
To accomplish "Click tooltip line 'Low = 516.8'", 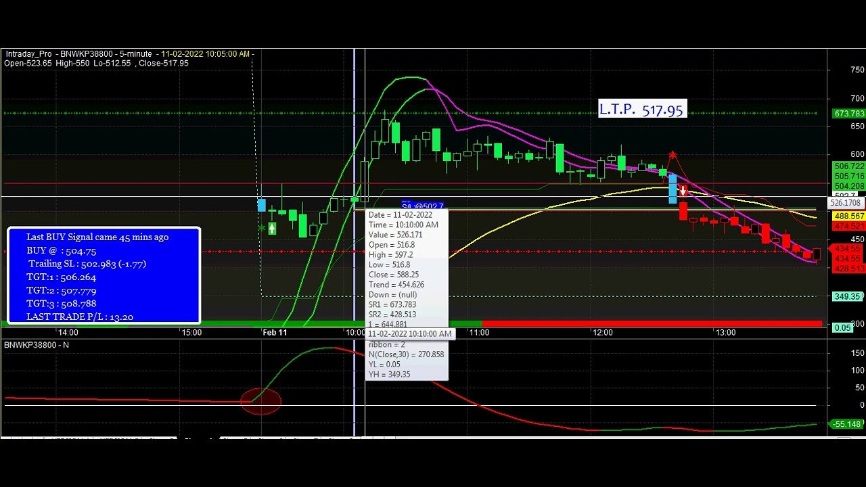I will (389, 264).
